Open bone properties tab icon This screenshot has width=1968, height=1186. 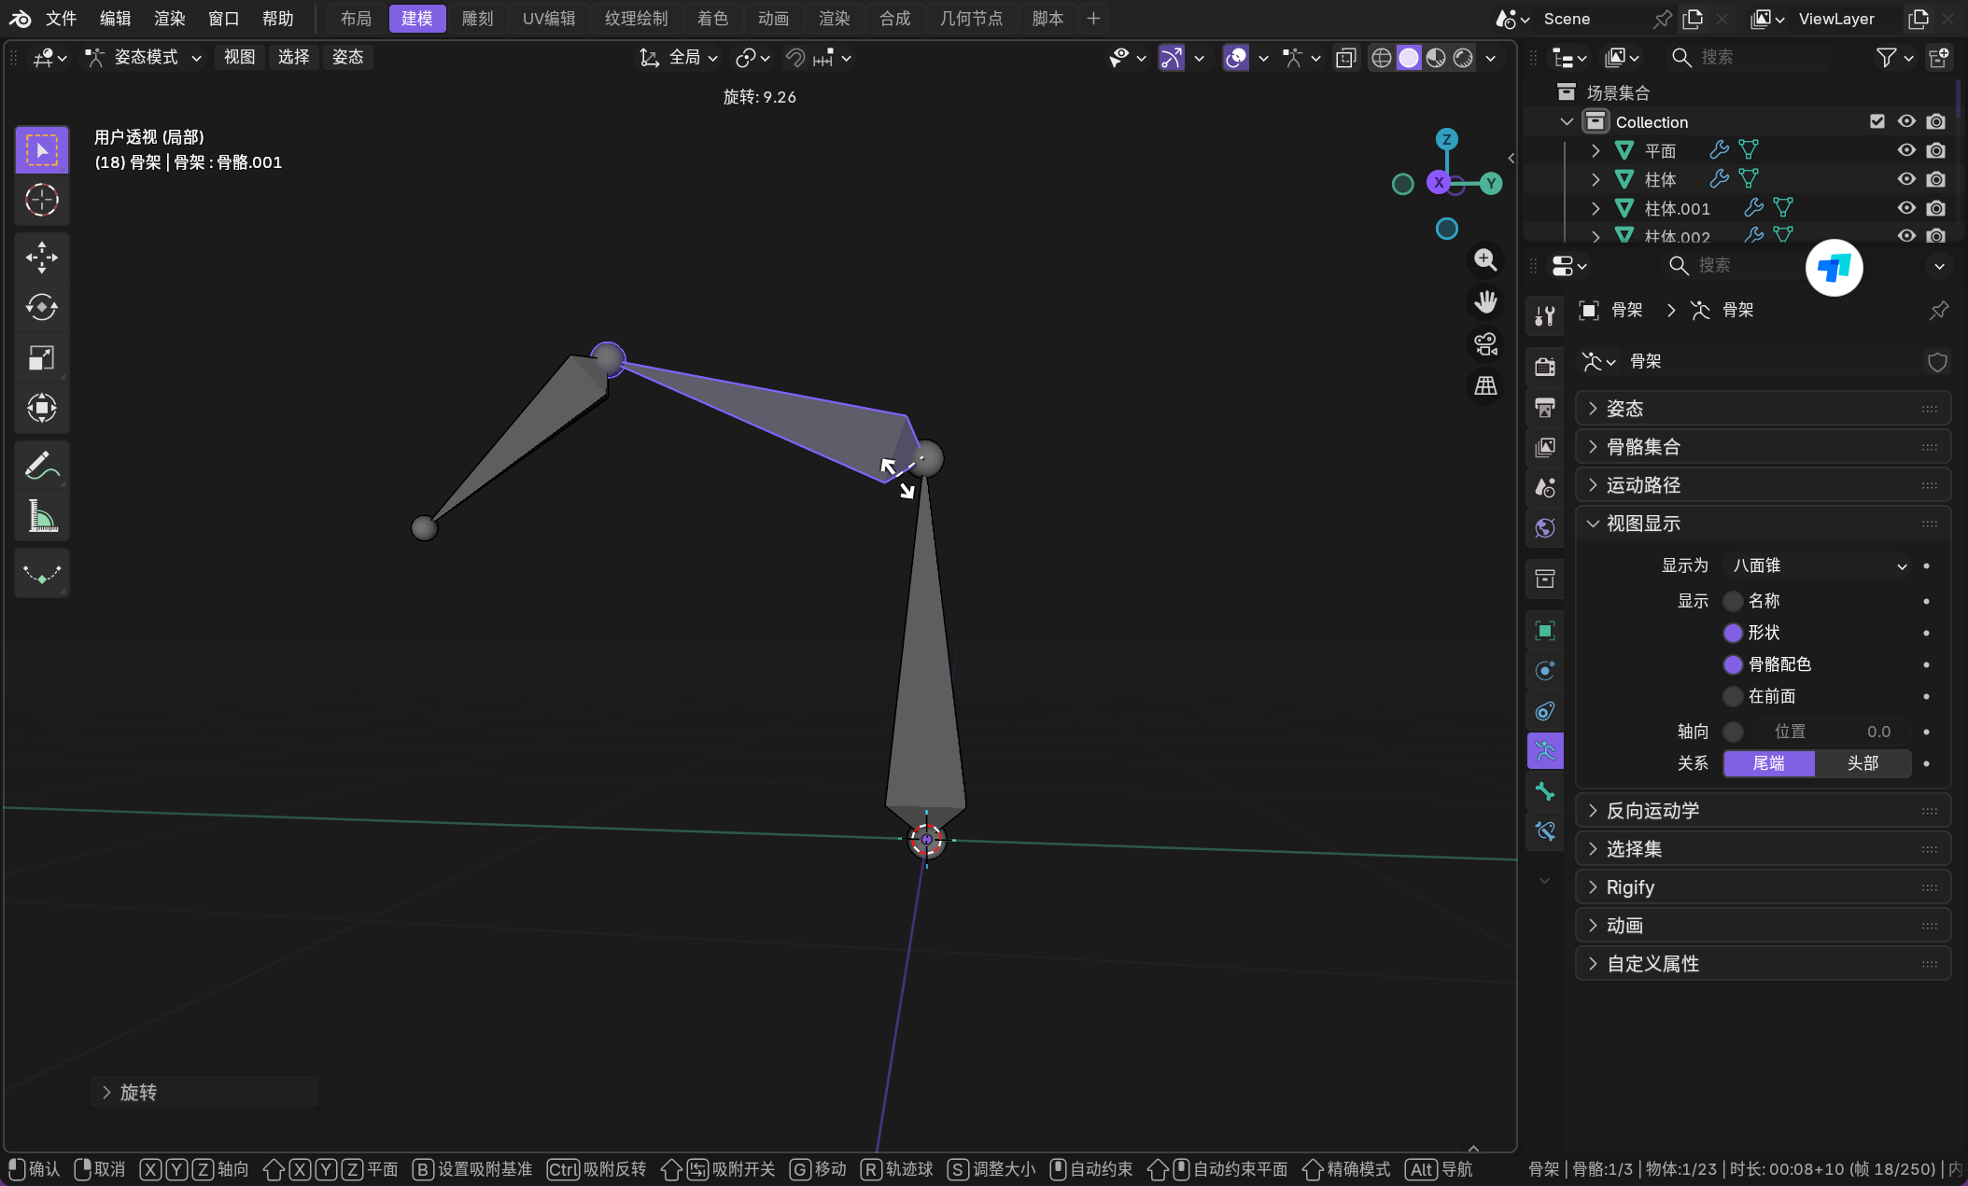pos(1545,791)
